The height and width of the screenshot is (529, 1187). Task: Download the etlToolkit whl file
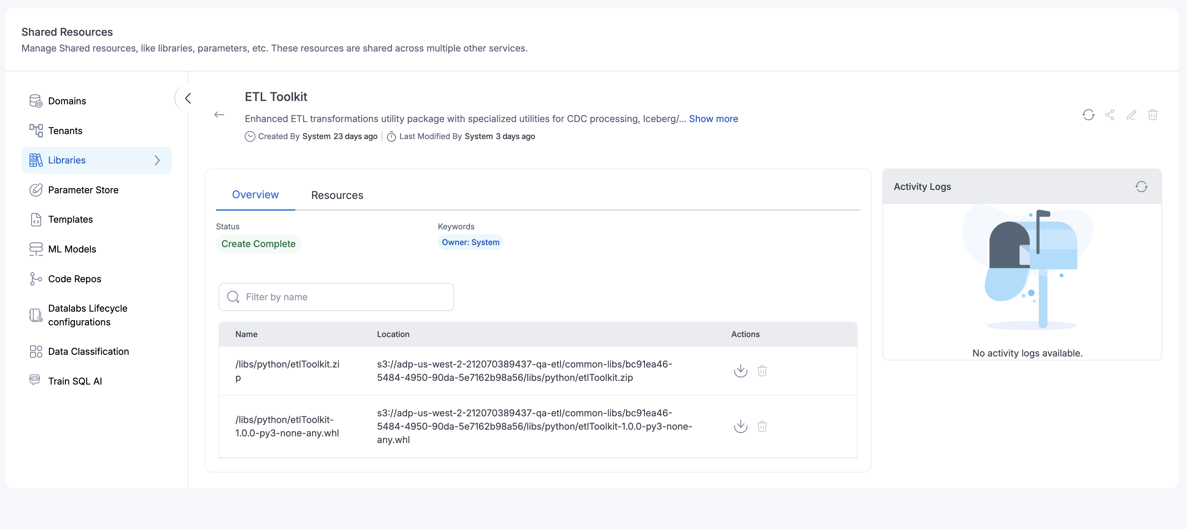pos(740,426)
